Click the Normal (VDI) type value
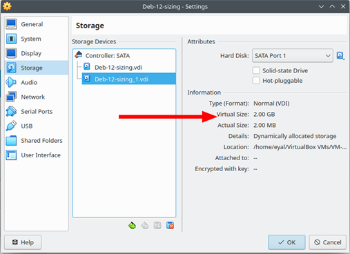This screenshot has height=254, width=350. click(271, 104)
